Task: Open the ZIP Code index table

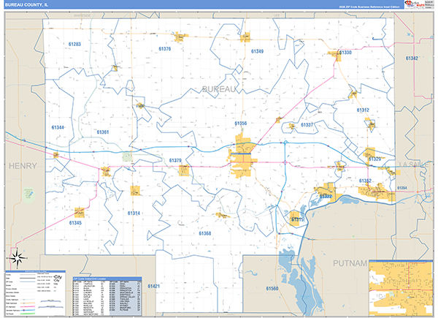Action: pyautogui.click(x=107, y=297)
